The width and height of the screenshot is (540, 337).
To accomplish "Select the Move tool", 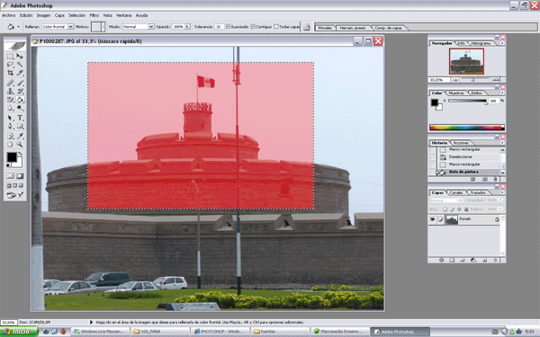I will [x=20, y=56].
